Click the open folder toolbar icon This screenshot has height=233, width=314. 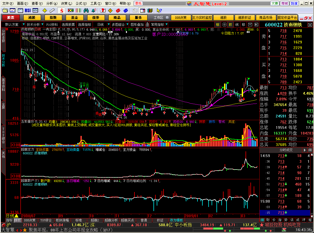click(x=5, y=10)
